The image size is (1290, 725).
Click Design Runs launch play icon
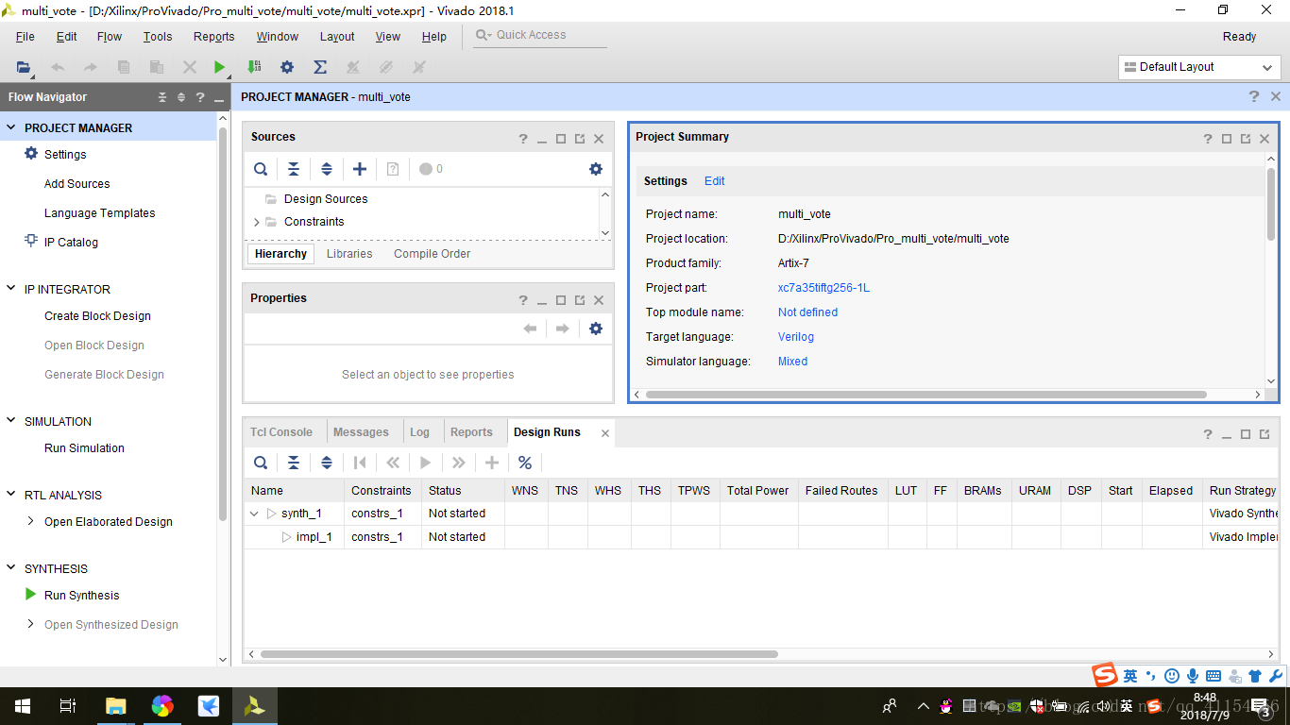coord(426,463)
